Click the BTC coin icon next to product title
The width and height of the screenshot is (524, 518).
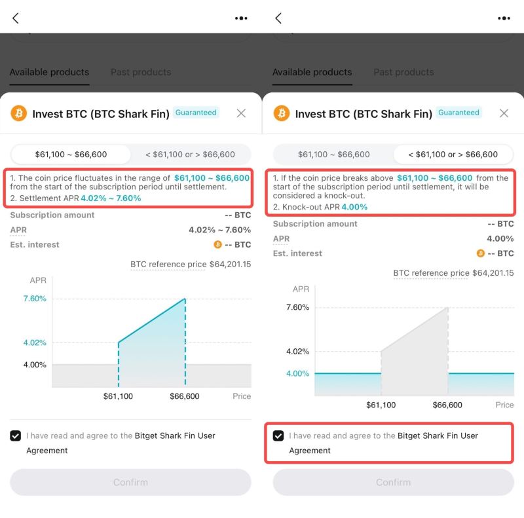[x=20, y=113]
